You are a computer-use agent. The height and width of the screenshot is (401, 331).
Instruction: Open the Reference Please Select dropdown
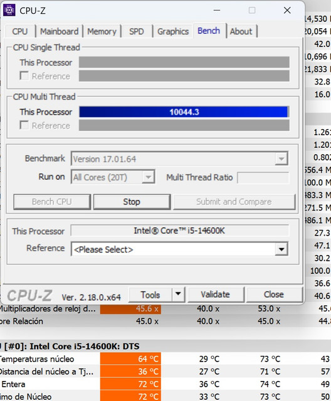point(179,249)
